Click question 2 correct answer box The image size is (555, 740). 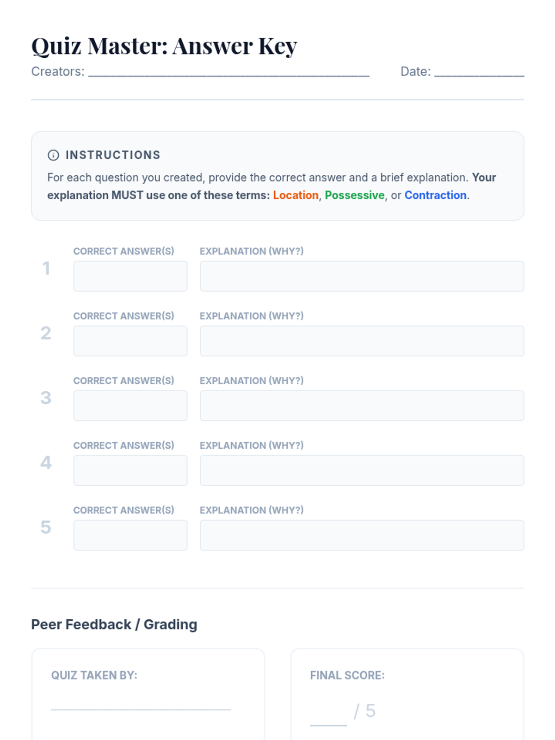pyautogui.click(x=130, y=341)
